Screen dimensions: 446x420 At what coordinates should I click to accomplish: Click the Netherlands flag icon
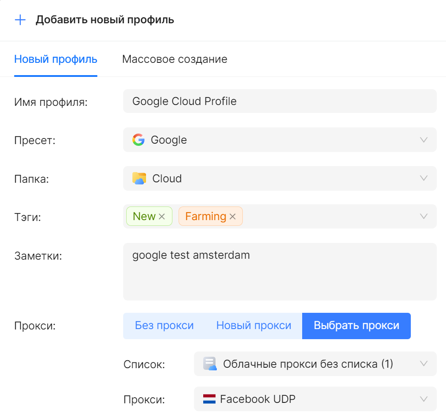(209, 399)
